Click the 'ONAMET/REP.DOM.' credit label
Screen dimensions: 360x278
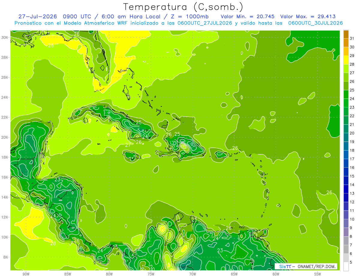coord(317,266)
